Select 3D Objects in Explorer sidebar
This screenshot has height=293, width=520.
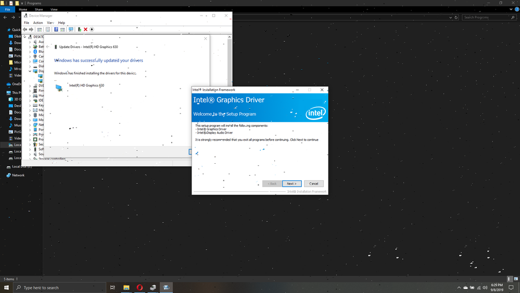15,99
